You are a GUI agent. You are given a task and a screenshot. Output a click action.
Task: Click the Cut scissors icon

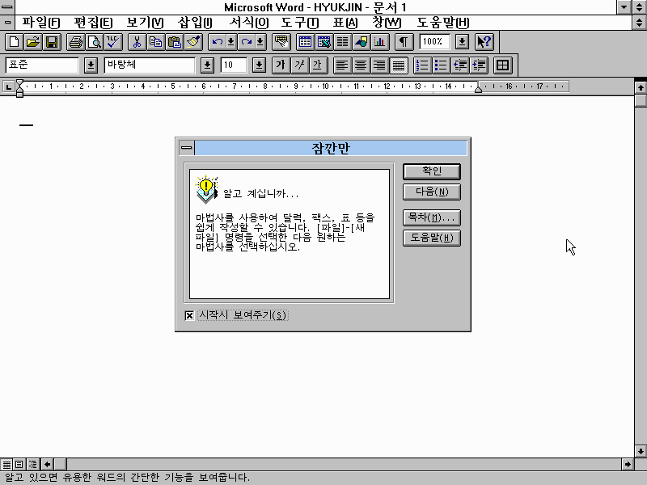coord(137,42)
